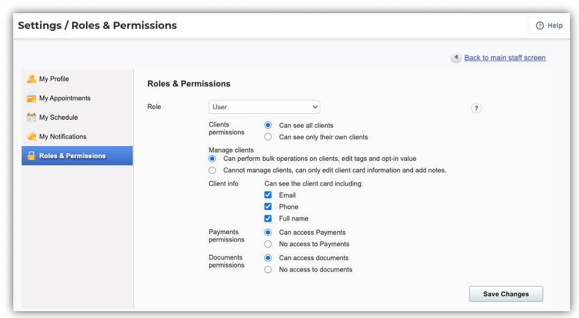
Task: Open My Schedule settings
Action: point(77,117)
